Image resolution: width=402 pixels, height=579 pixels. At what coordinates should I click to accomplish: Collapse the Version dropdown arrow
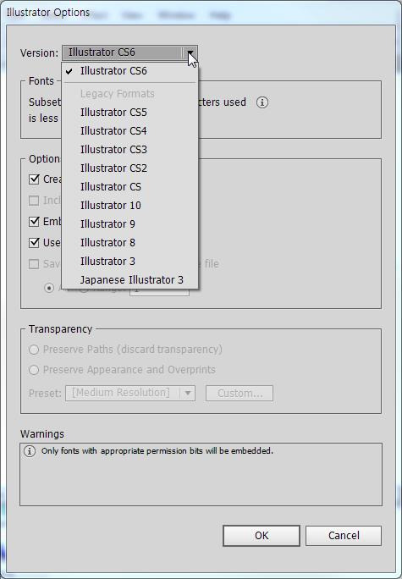[x=190, y=52]
